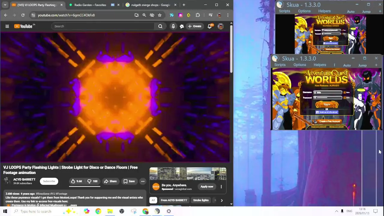The height and width of the screenshot is (216, 384).
Task: Open the yellow circular extension icon
Action: 189,15
